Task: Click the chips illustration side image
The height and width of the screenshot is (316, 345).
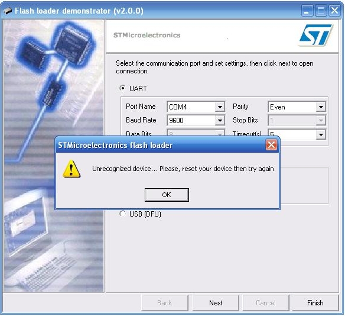Action: tap(54, 156)
